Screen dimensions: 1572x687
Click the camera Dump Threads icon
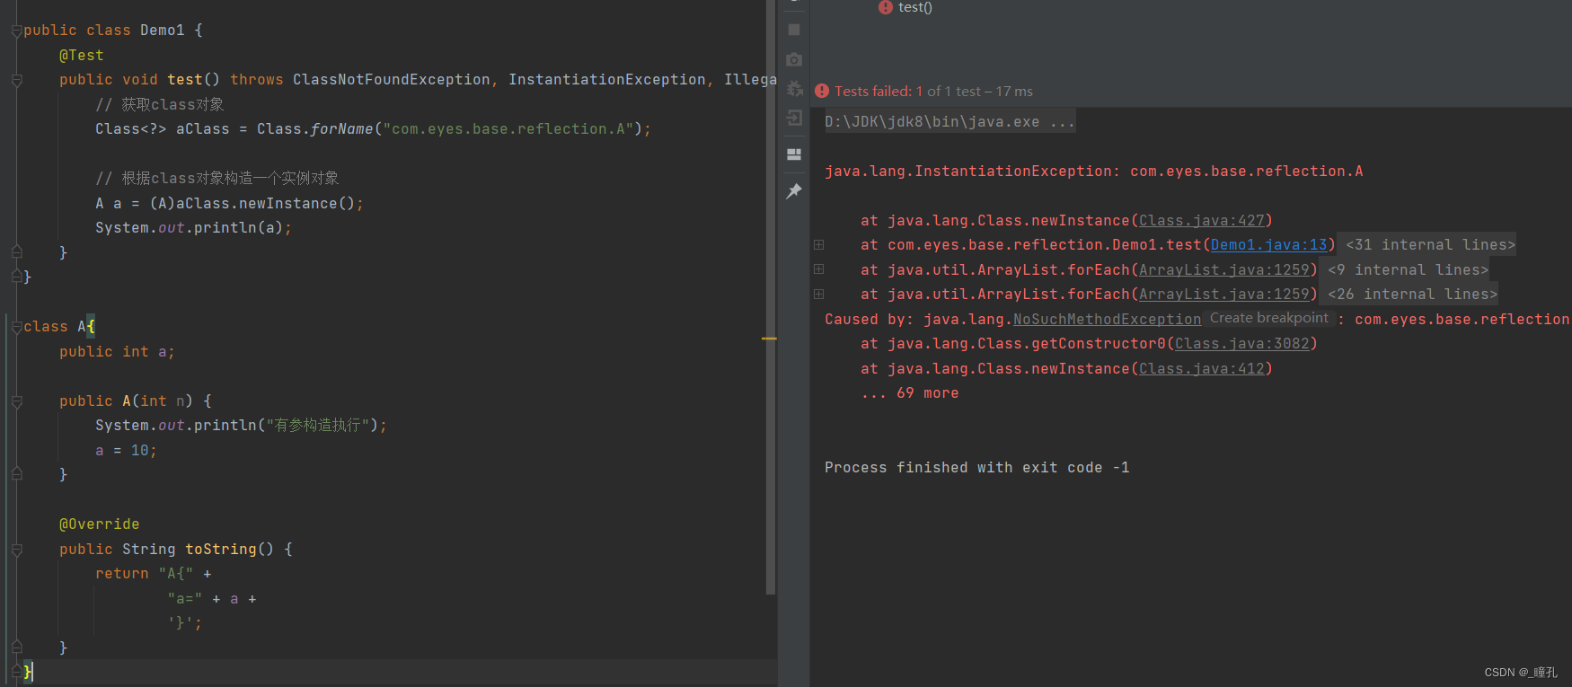click(793, 59)
